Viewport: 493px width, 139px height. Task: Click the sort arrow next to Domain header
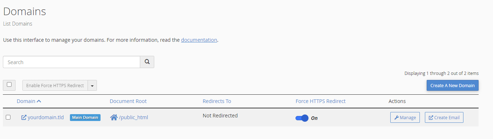click(39, 101)
